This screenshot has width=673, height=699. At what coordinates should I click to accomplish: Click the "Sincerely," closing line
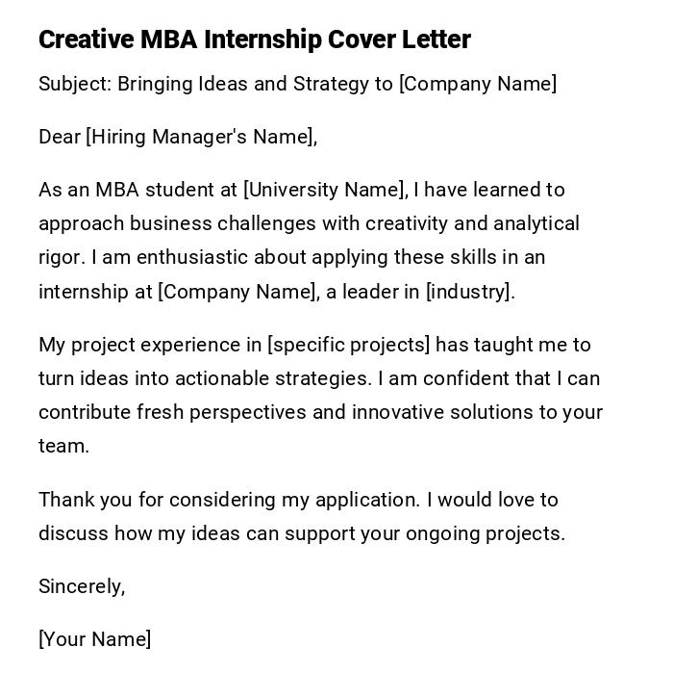82,586
